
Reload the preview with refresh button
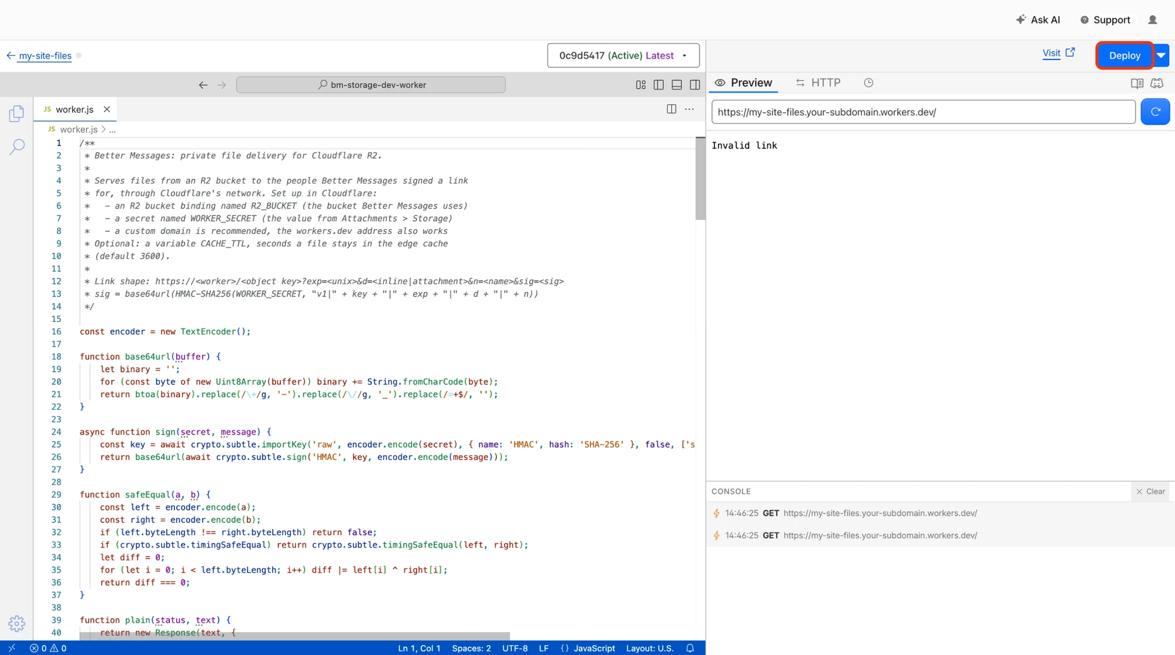pos(1155,112)
